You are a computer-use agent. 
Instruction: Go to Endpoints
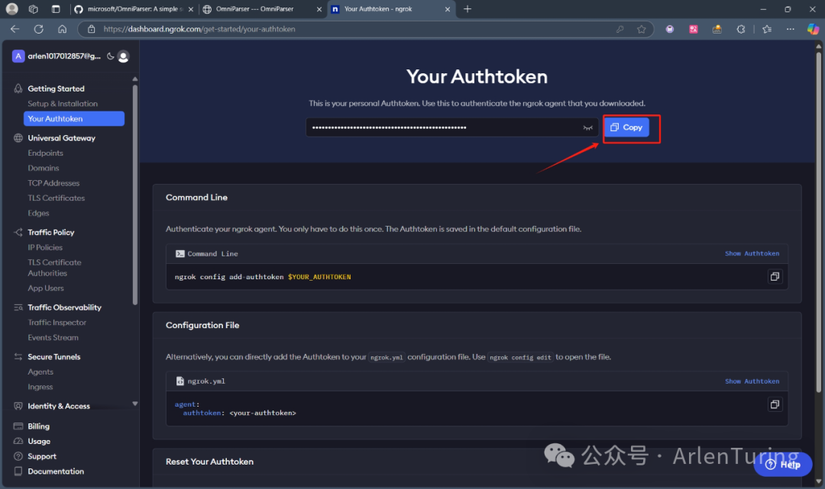[x=45, y=153]
